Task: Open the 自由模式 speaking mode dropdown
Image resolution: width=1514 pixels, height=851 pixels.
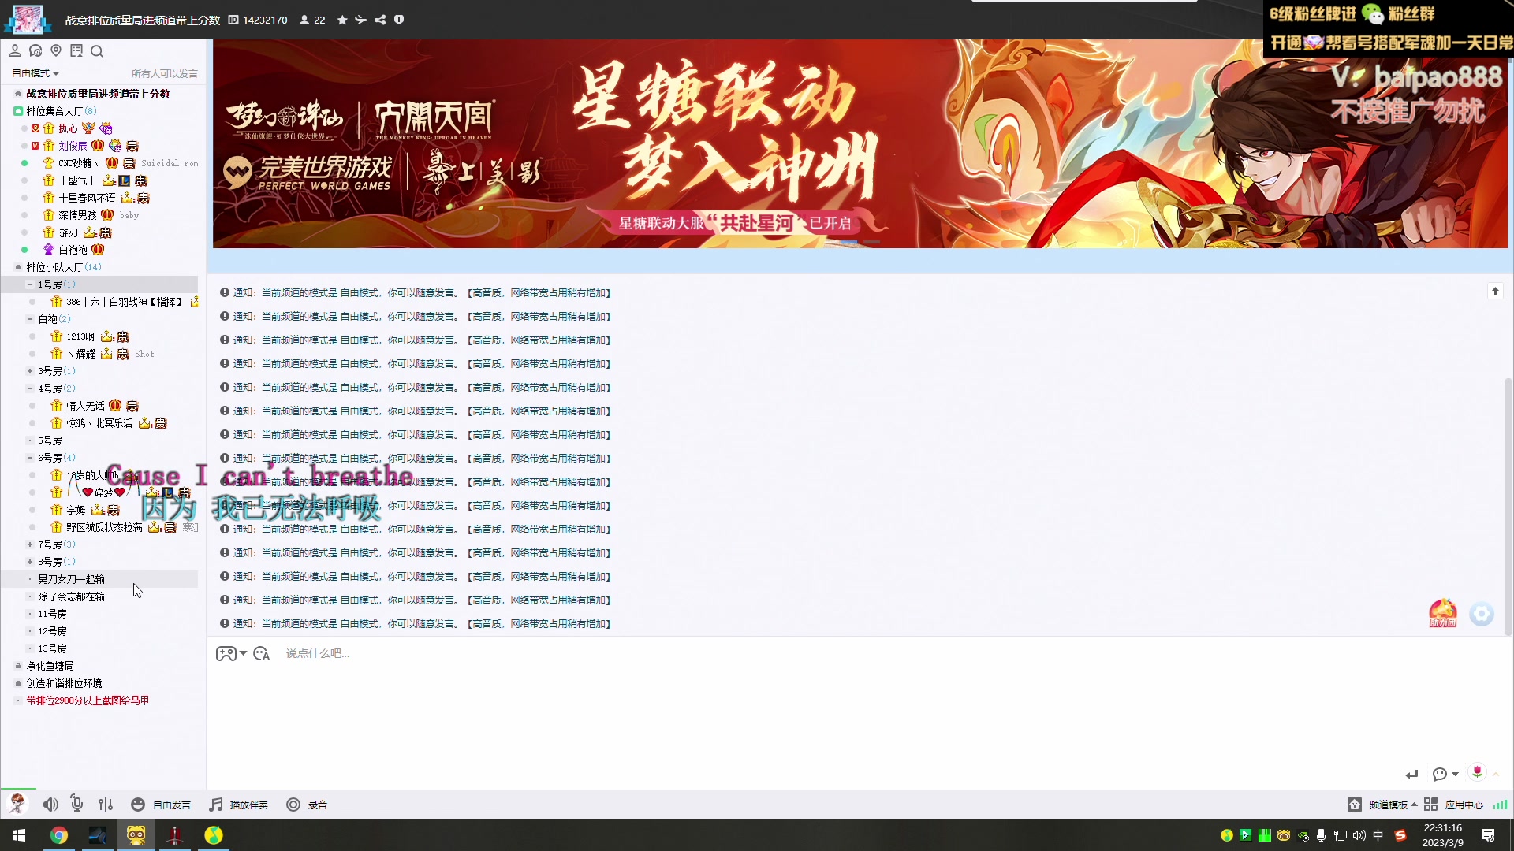Action: [x=35, y=73]
